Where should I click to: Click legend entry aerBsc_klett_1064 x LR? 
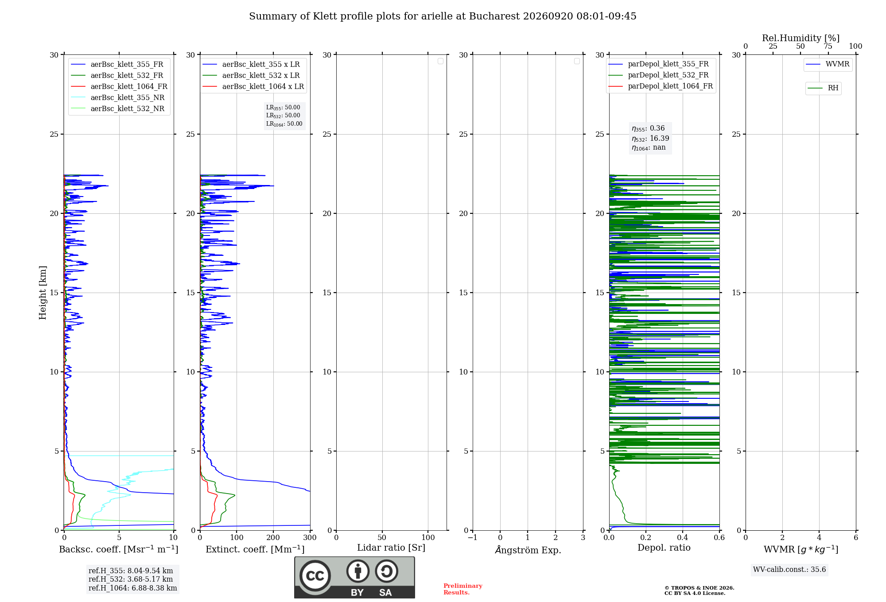254,87
